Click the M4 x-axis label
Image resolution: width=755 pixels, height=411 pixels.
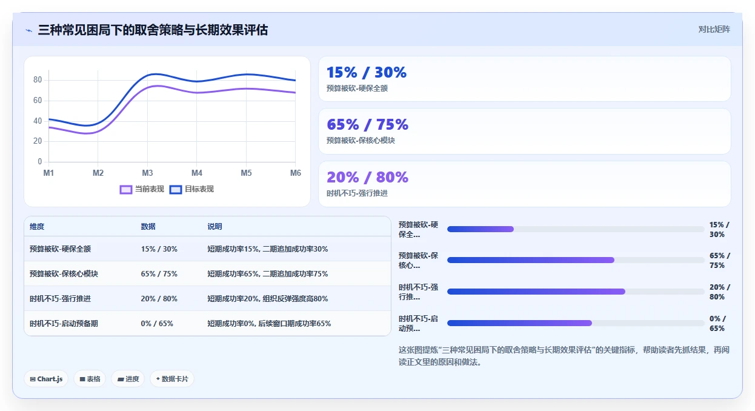[197, 173]
